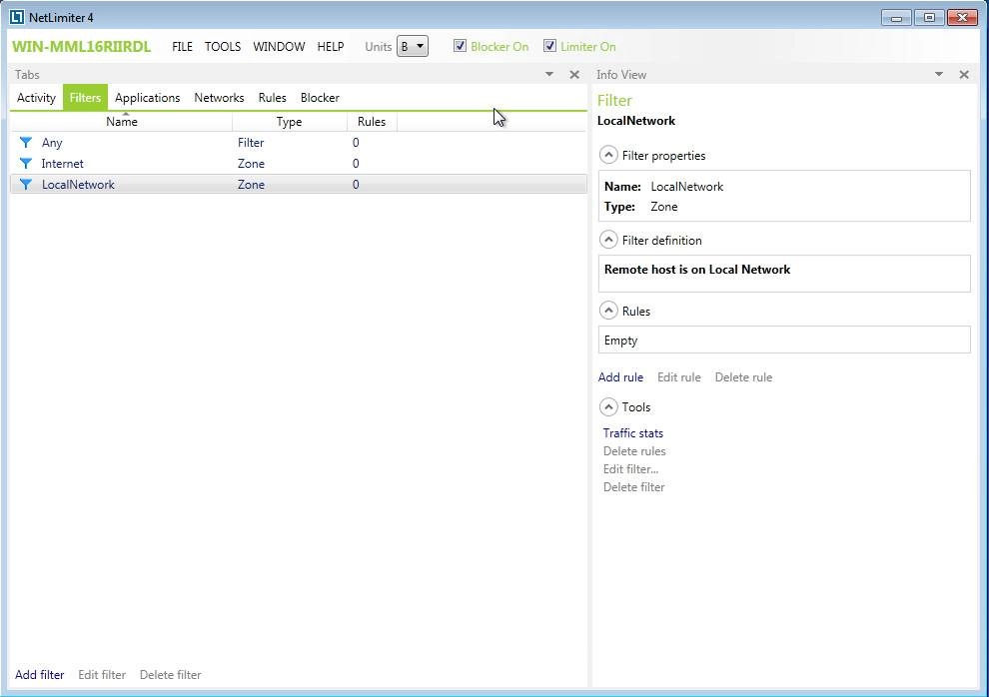The image size is (989, 697).
Task: Open the Info View panel dropdown arrow
Action: [x=938, y=74]
